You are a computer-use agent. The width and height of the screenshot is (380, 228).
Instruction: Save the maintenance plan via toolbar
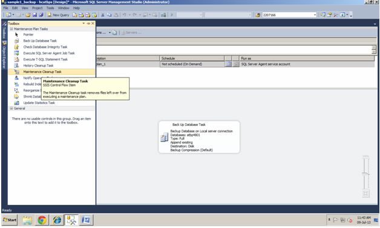(x=34, y=15)
